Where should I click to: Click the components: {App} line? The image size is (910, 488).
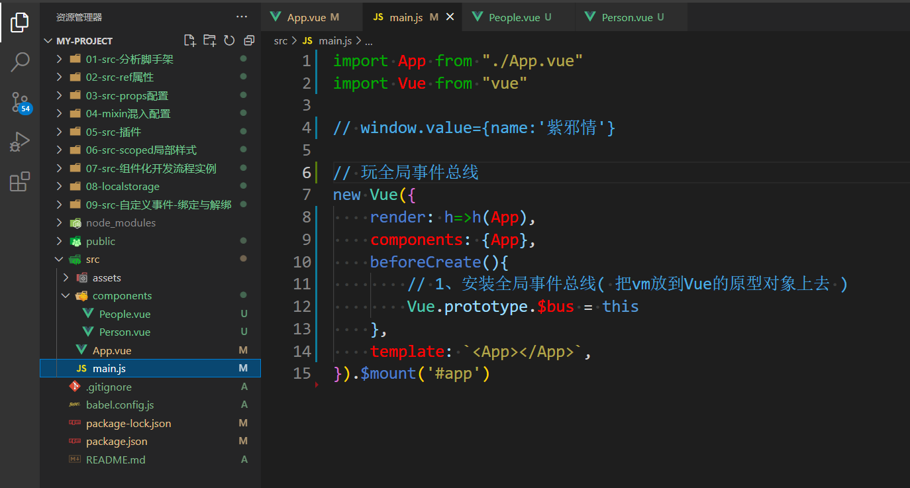point(453,240)
